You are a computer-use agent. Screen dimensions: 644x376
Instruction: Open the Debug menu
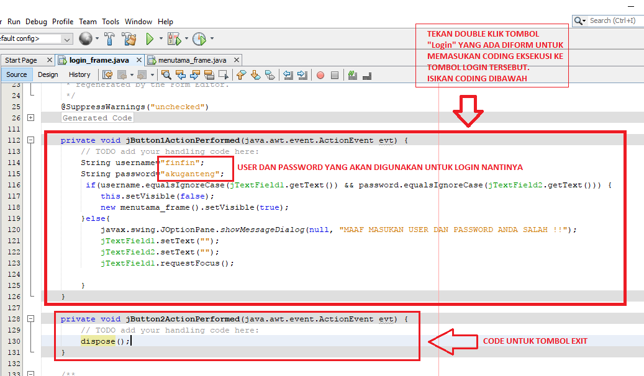tap(36, 22)
